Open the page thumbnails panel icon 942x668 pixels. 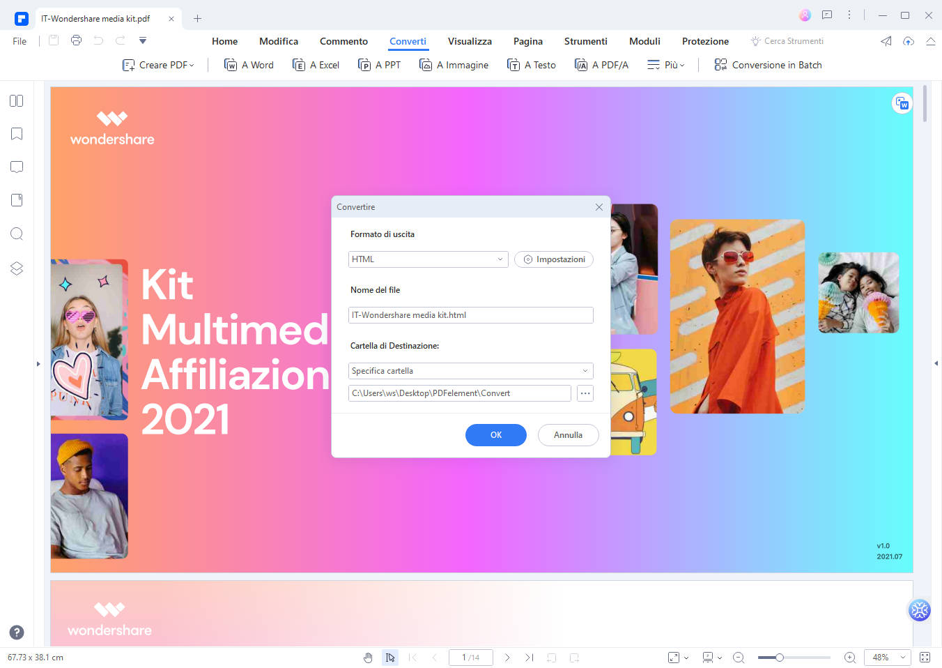17,101
